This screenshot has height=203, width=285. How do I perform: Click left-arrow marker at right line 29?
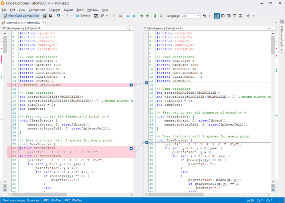tap(147, 142)
